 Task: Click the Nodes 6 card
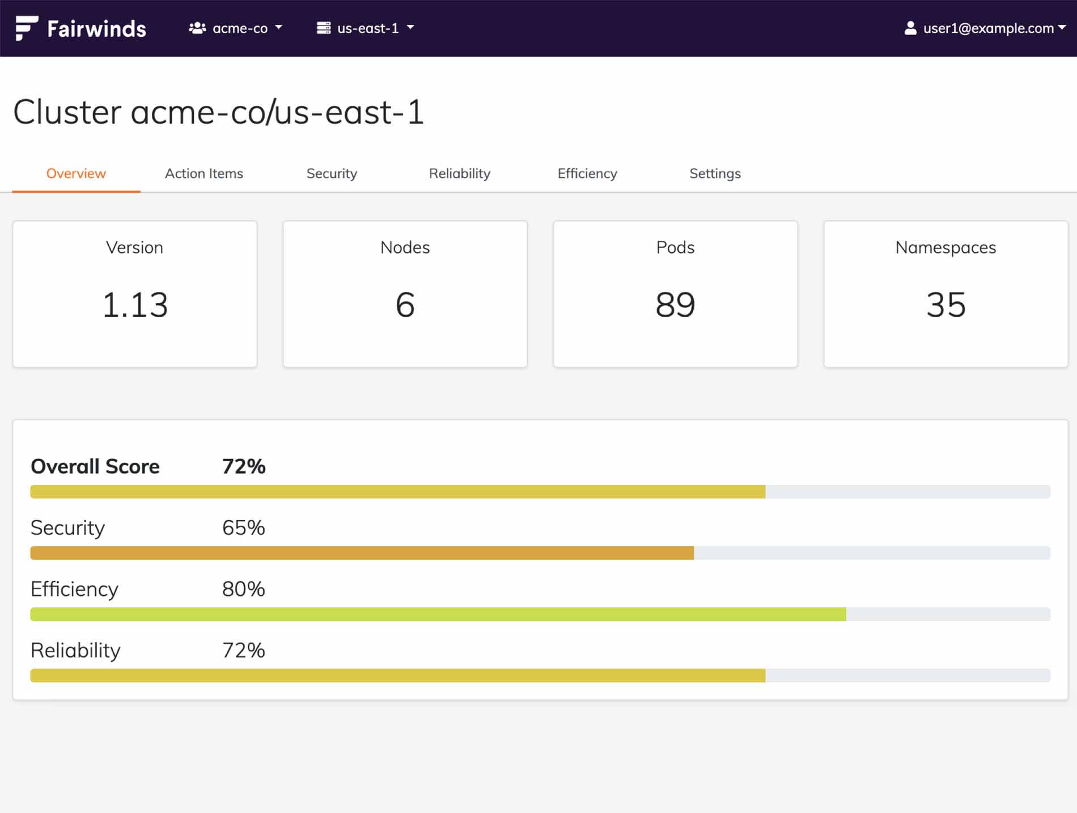405,294
